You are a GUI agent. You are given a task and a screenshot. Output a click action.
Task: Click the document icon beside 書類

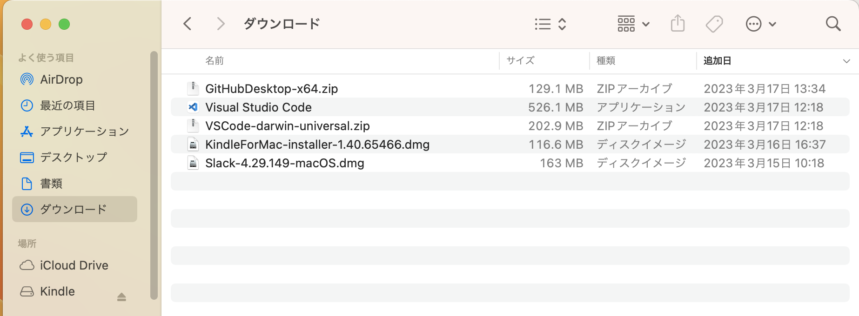(27, 184)
